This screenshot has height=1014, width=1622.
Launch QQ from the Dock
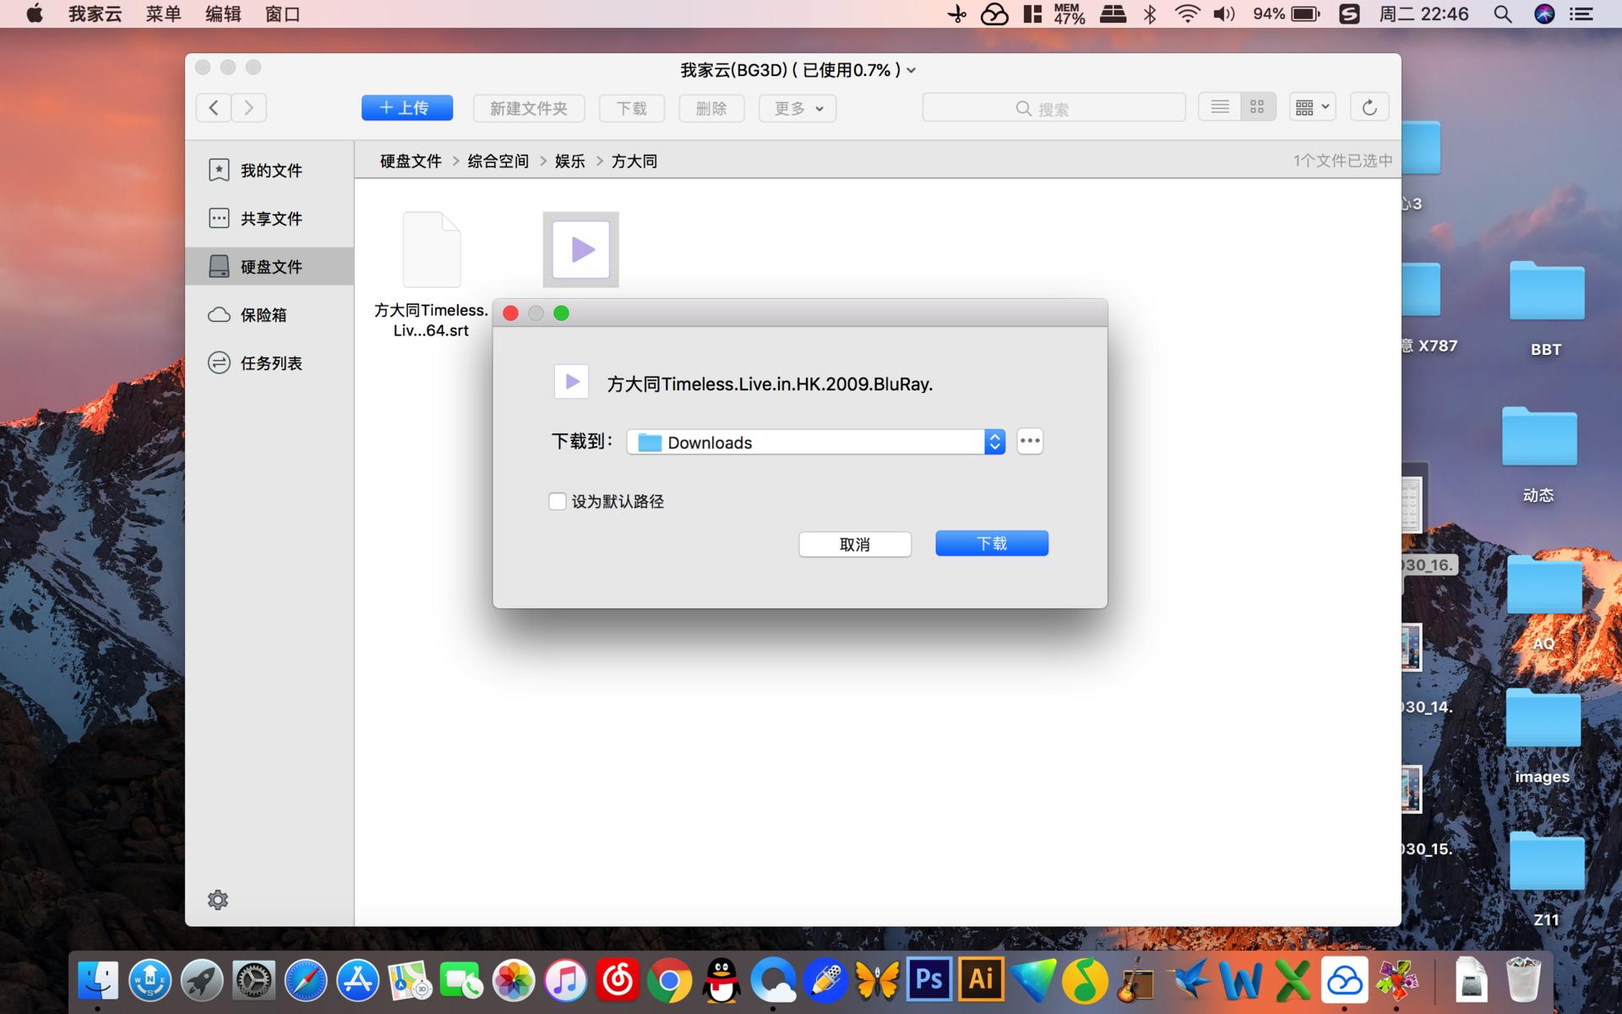720,979
